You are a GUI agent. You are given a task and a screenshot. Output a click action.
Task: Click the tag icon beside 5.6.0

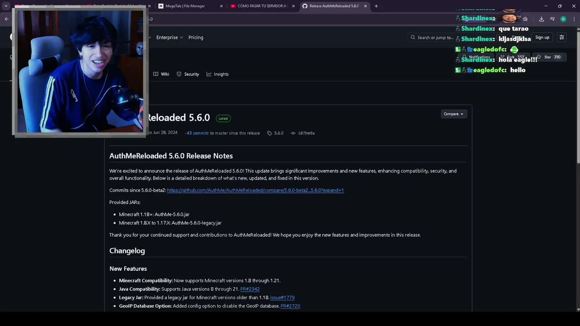(270, 133)
